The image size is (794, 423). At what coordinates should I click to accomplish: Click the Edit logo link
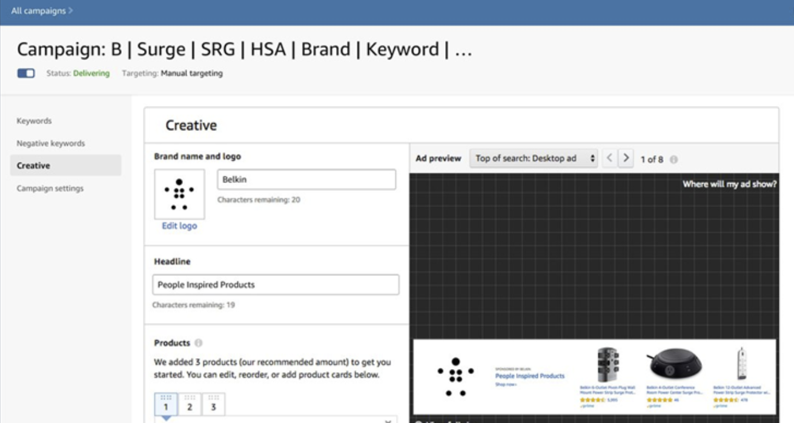(179, 226)
